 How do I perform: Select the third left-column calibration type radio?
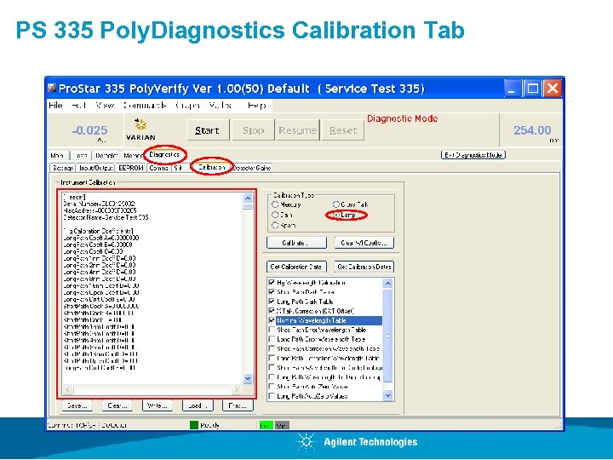click(x=275, y=225)
